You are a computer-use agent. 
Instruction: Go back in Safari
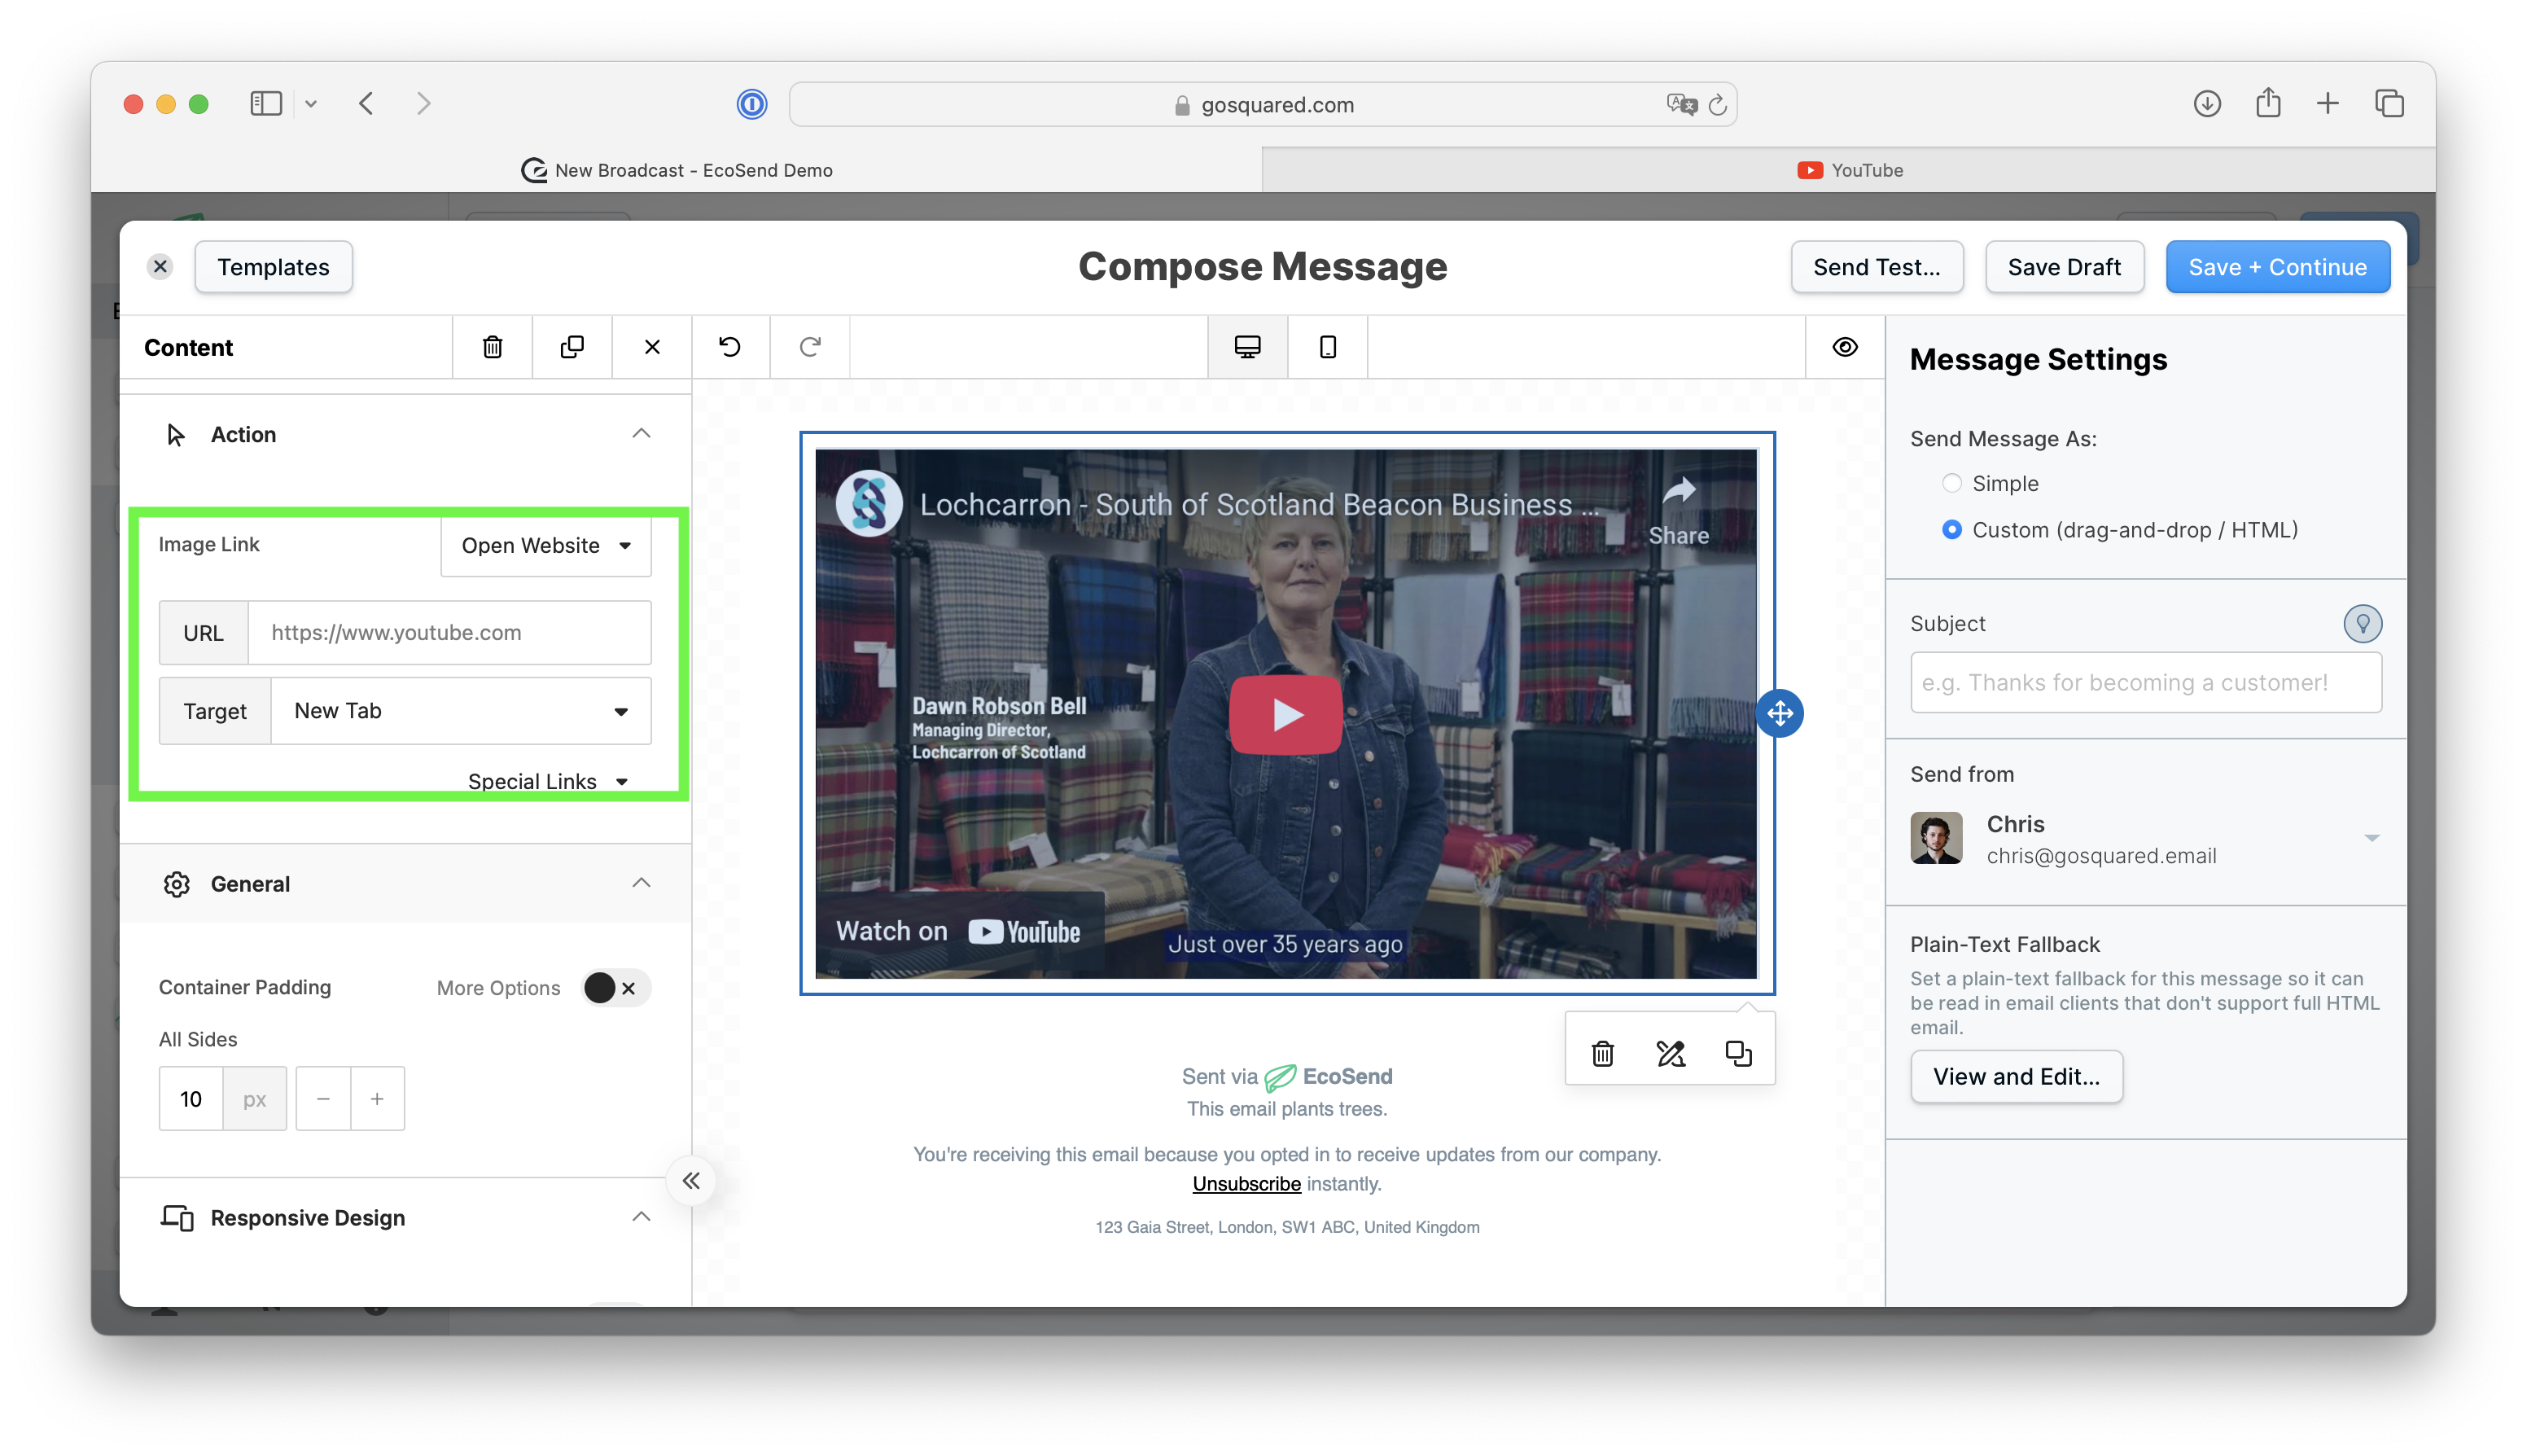[x=367, y=103]
